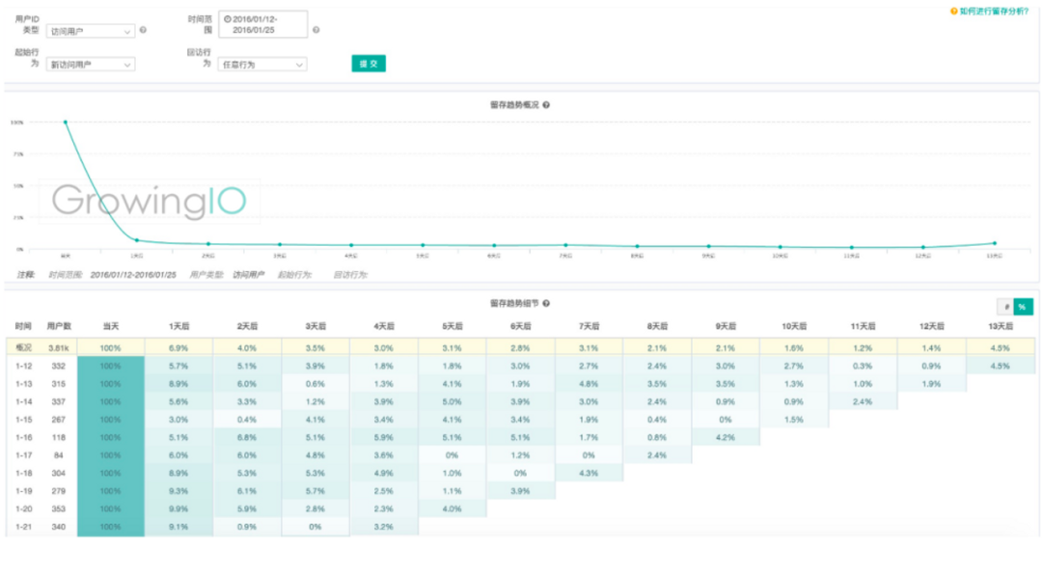Click the 13天后 column header
The width and height of the screenshot is (1042, 576).
click(1001, 326)
